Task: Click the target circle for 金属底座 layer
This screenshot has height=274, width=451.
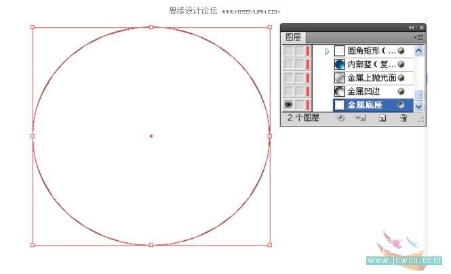Action: coord(401,105)
